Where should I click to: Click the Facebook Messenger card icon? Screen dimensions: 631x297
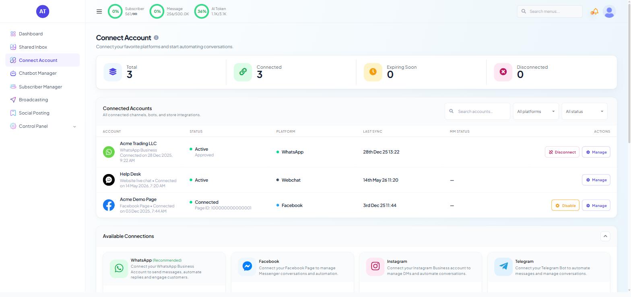[x=247, y=266]
